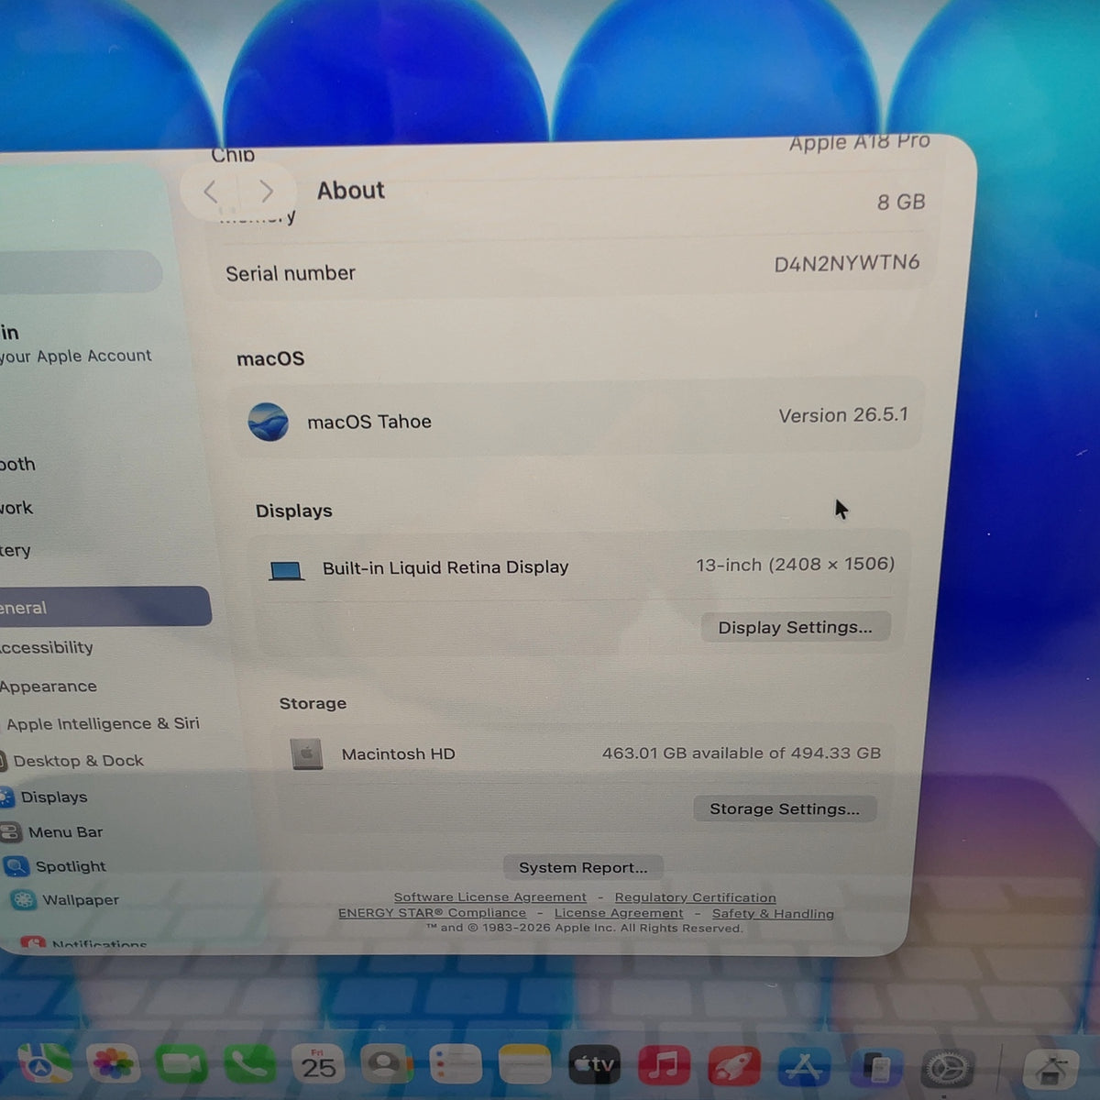Click System Settings gear in the Dock

[948, 1069]
